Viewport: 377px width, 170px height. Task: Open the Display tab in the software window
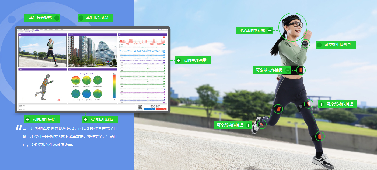(41, 29)
